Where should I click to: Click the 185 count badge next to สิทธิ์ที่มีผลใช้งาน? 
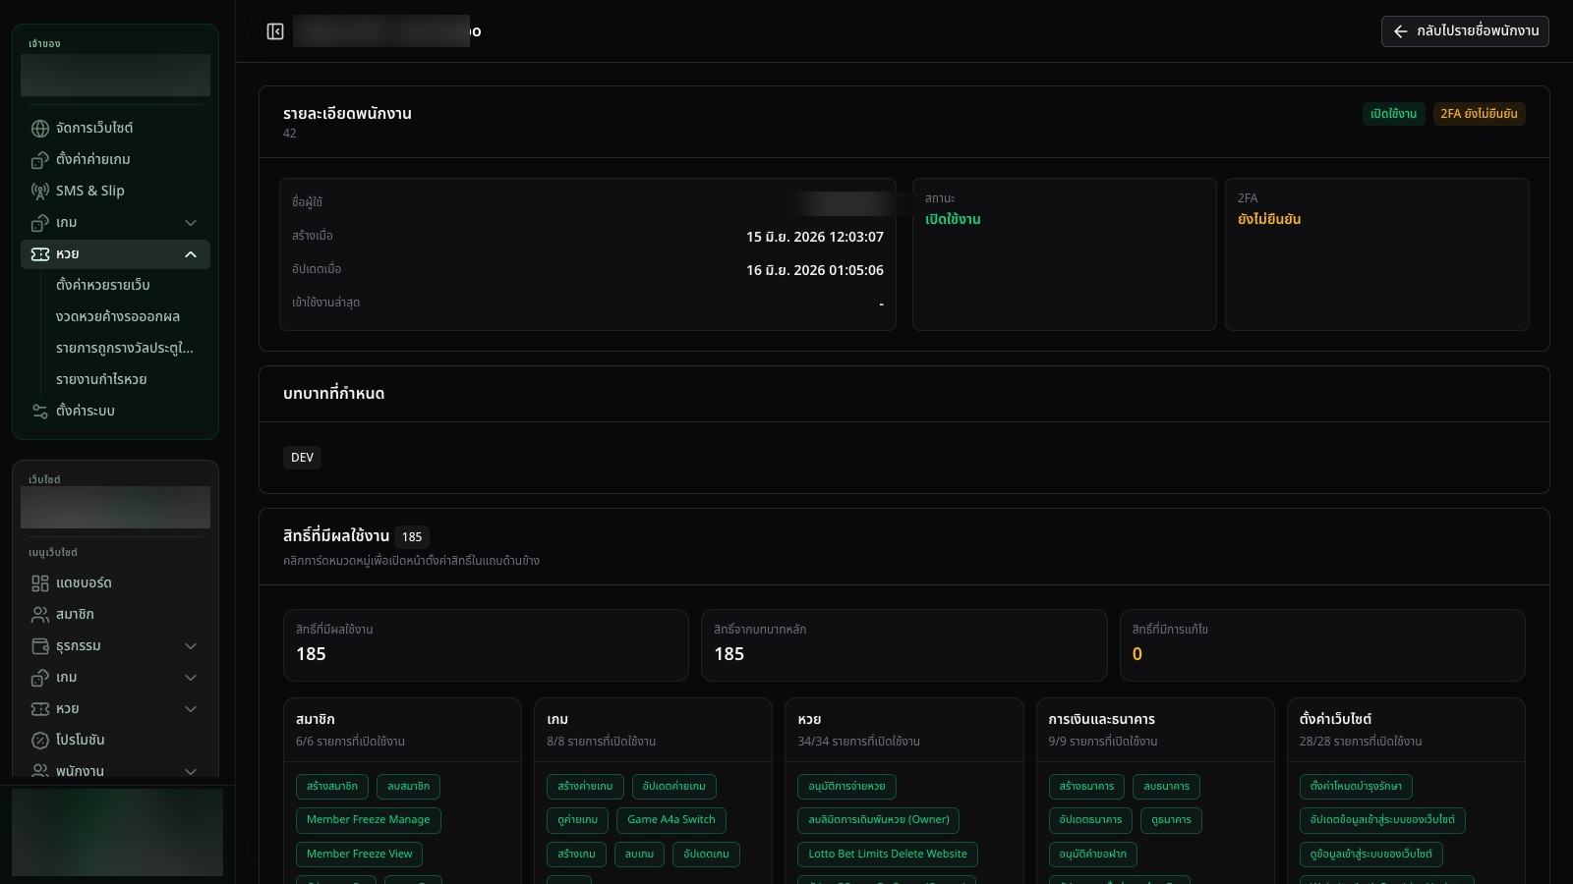pyautogui.click(x=412, y=537)
